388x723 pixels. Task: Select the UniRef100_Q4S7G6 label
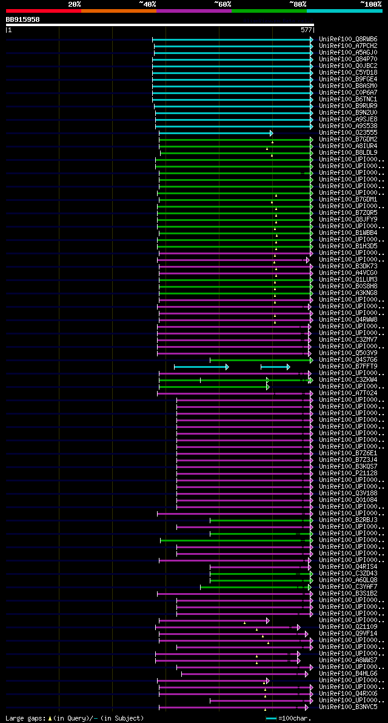348,360
